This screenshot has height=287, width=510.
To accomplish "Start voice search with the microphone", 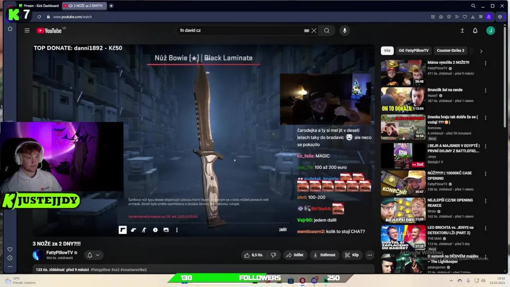I will [345, 30].
